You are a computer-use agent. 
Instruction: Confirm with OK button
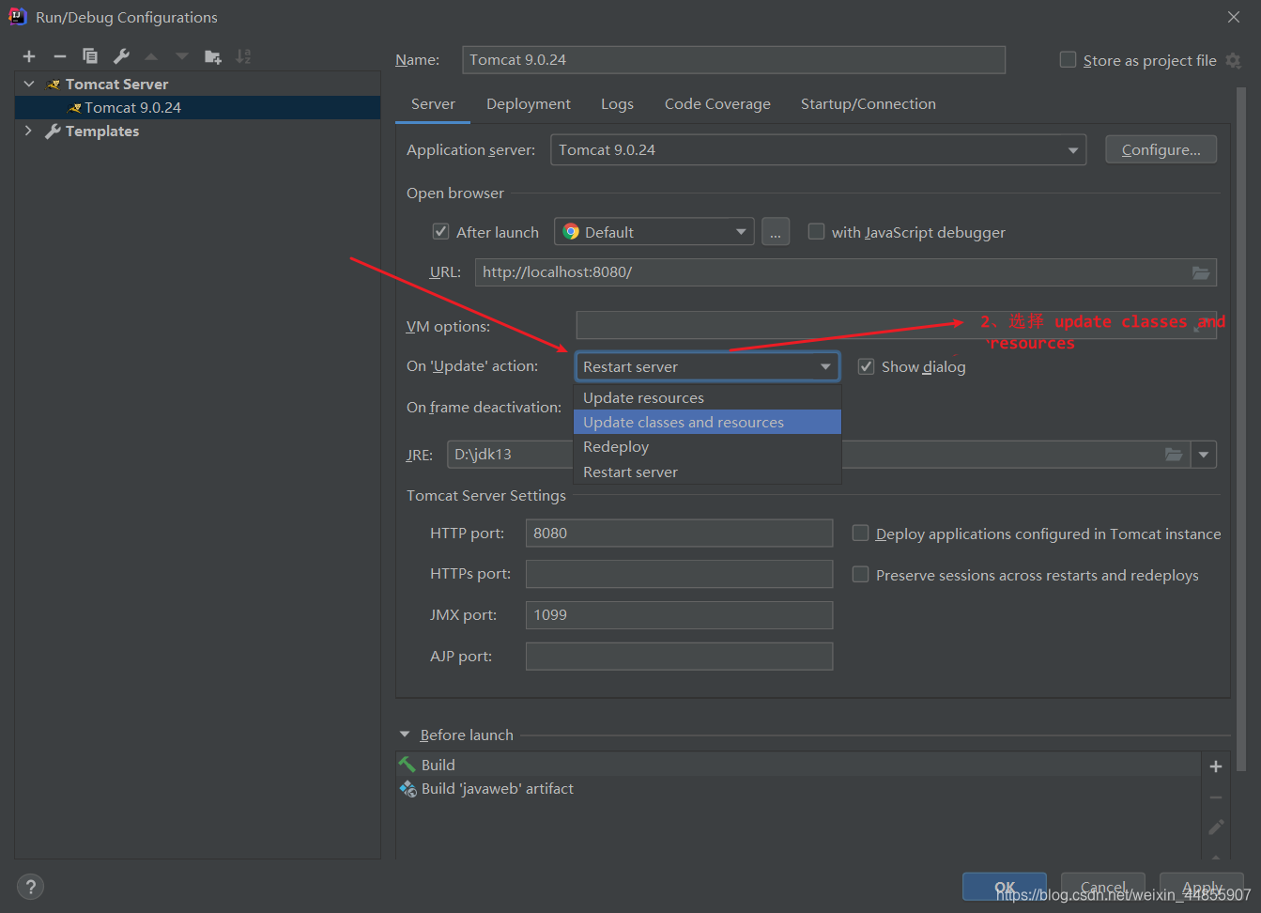click(1005, 887)
